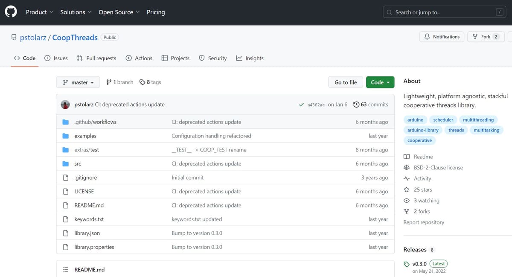The height and width of the screenshot is (277, 512).
Task: Open the Actions tab
Action: click(x=139, y=58)
